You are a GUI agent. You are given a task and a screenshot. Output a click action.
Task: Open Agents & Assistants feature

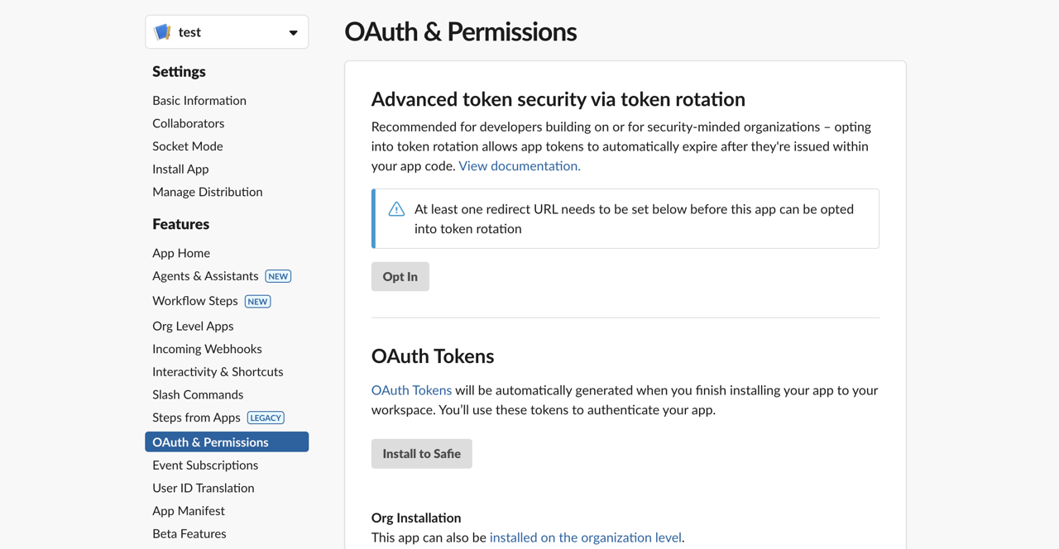coord(205,276)
